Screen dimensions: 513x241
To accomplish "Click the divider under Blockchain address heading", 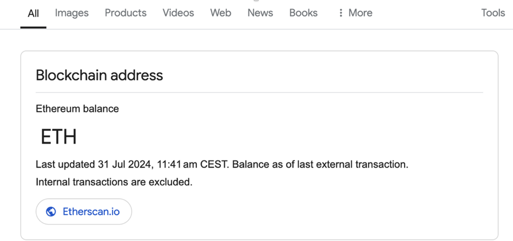I will coord(259,92).
